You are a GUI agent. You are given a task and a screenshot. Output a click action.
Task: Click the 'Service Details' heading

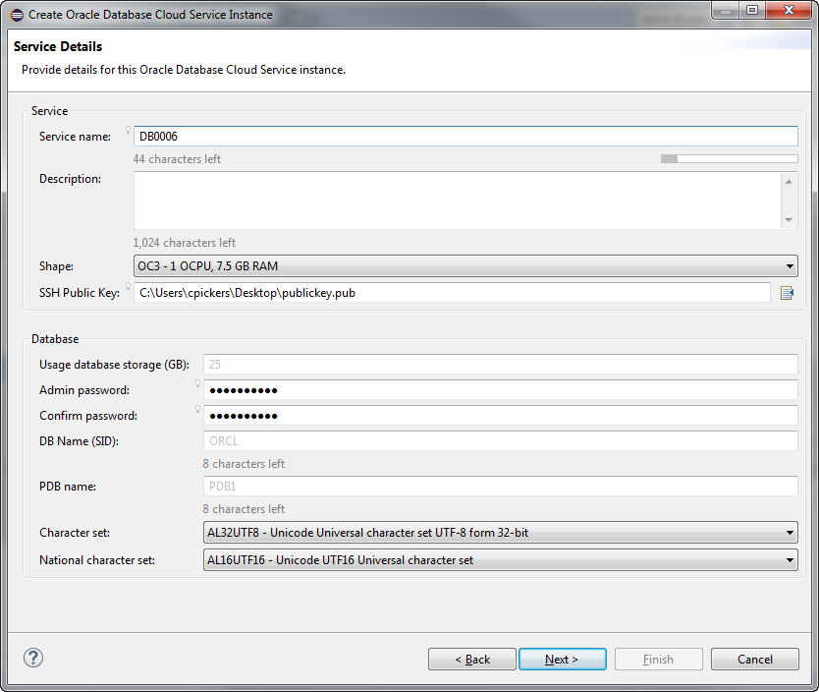(x=58, y=46)
